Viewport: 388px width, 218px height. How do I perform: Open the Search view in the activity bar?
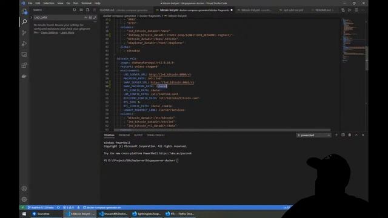pyautogui.click(x=24, y=22)
